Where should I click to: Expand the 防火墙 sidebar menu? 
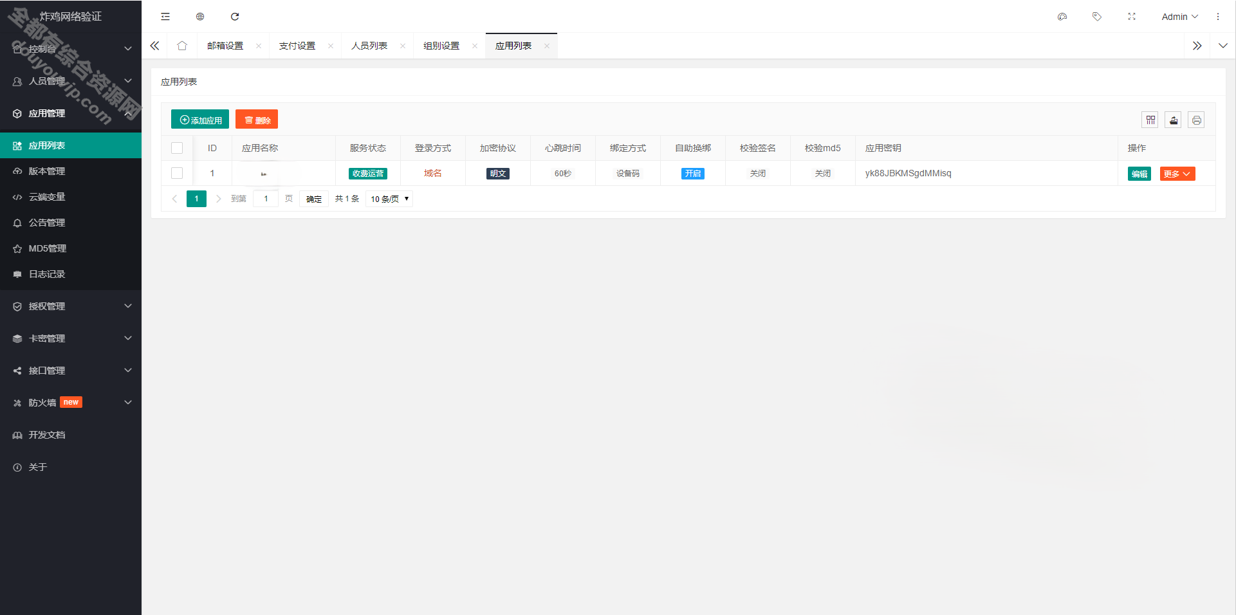pyautogui.click(x=71, y=403)
